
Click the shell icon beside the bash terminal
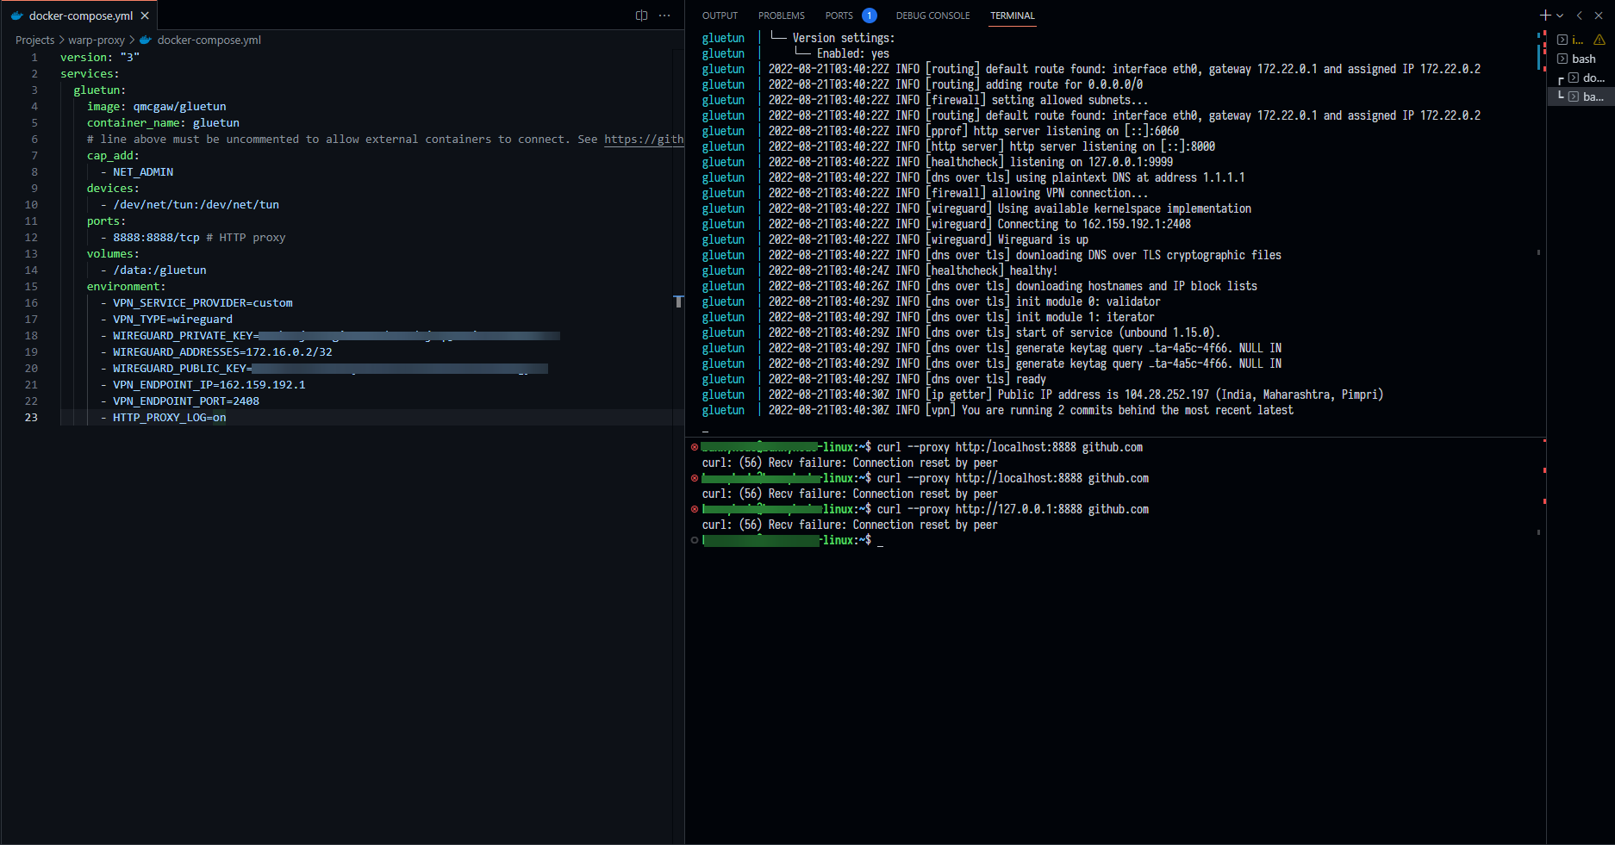[x=1561, y=59]
